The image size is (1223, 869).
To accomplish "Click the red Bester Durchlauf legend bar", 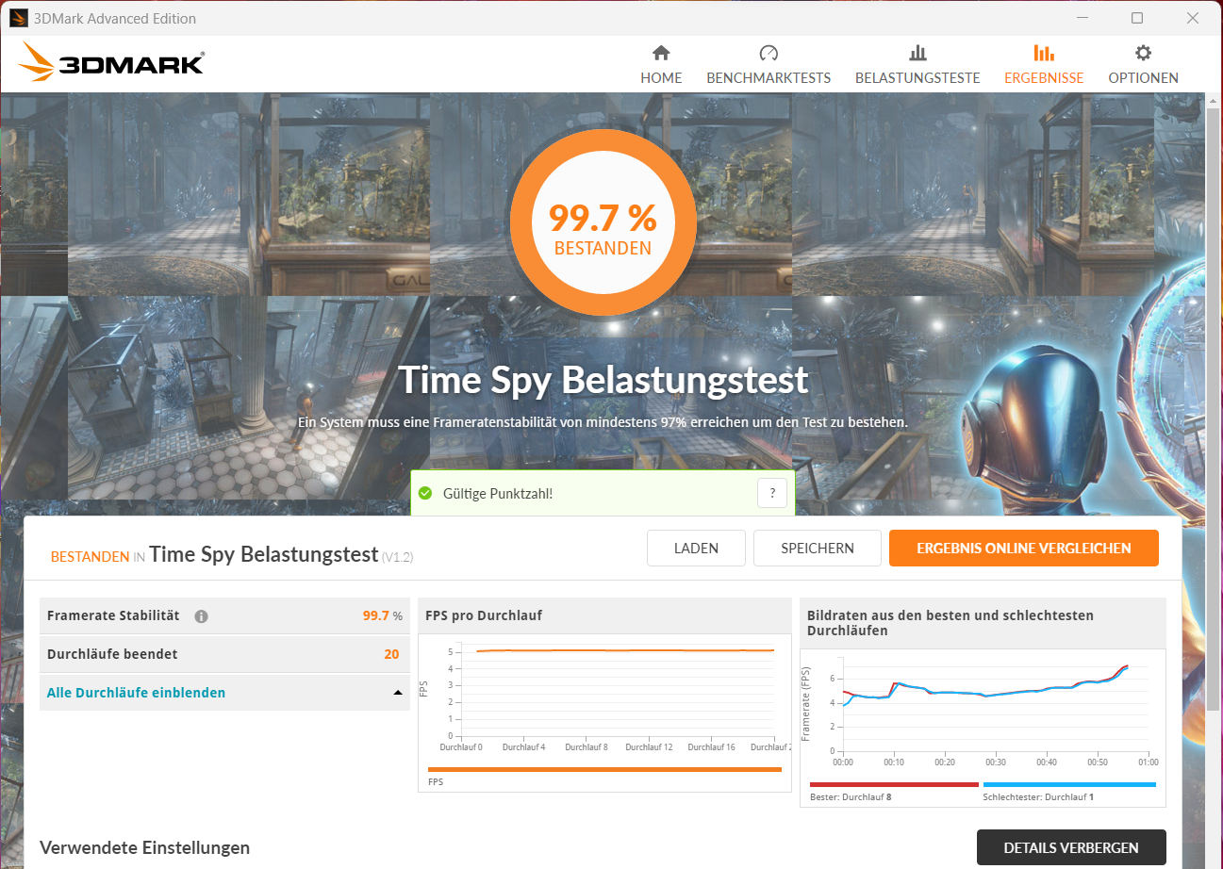I will (894, 784).
